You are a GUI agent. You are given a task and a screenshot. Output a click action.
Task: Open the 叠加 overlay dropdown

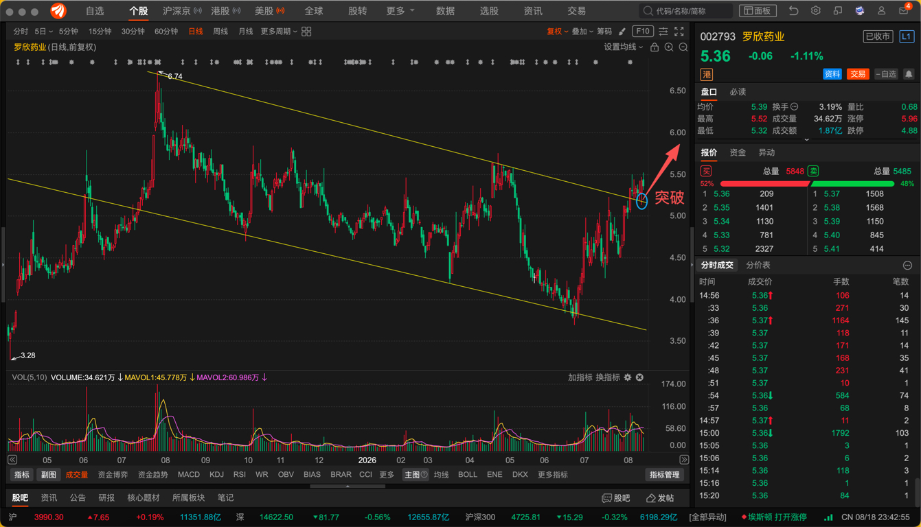pyautogui.click(x=582, y=32)
